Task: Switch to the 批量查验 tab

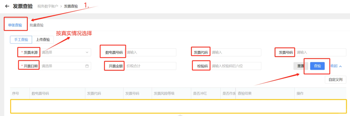Action: (37, 25)
